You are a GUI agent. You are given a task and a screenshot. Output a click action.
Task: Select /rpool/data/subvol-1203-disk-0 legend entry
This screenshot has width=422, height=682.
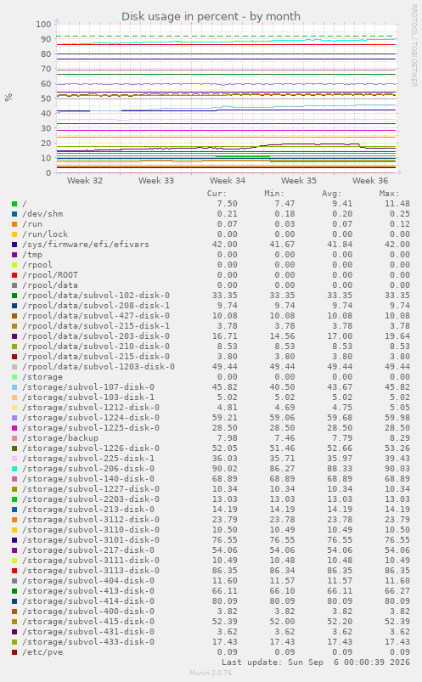tap(98, 367)
